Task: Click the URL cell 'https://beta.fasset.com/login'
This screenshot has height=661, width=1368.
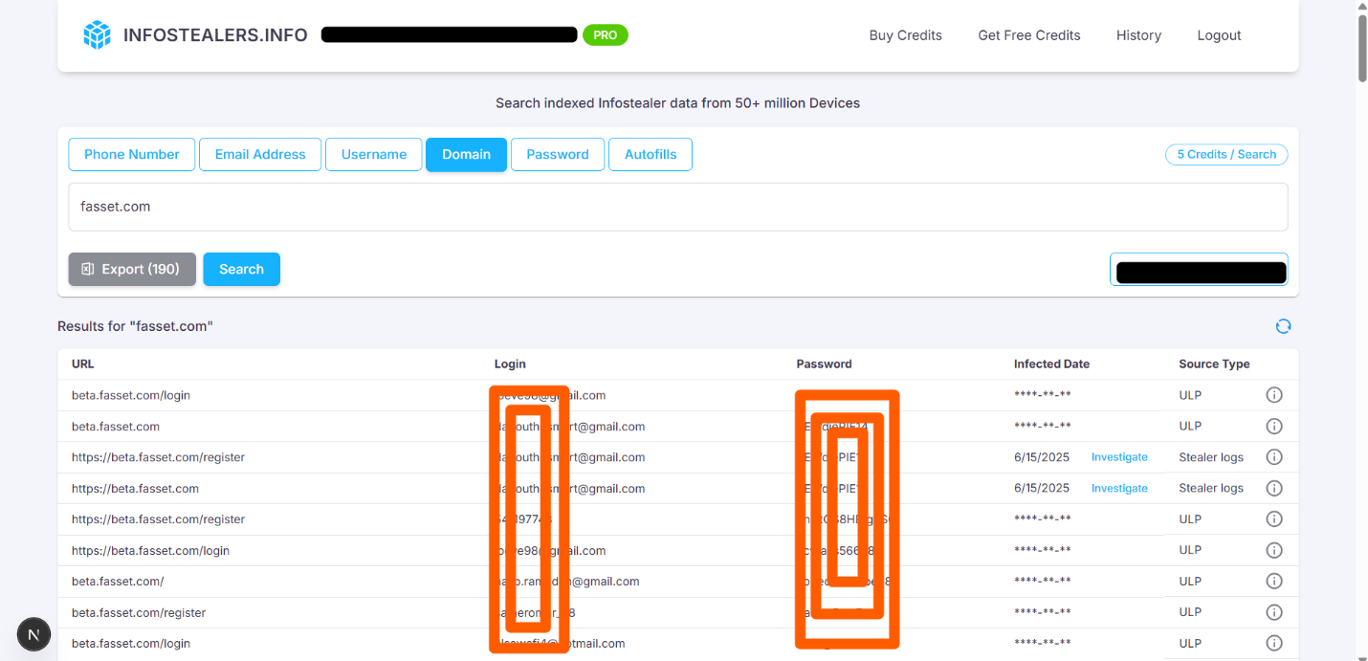Action: 150,550
